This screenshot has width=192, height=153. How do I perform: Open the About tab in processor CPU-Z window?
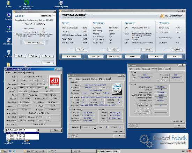click(x=108, y=79)
